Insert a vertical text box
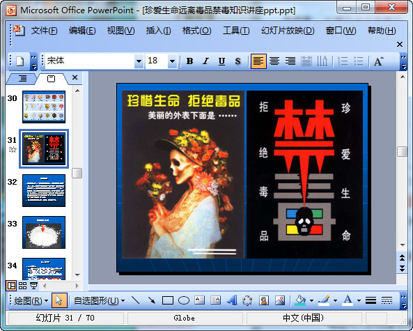This screenshot has width=413, height=331. (x=216, y=300)
